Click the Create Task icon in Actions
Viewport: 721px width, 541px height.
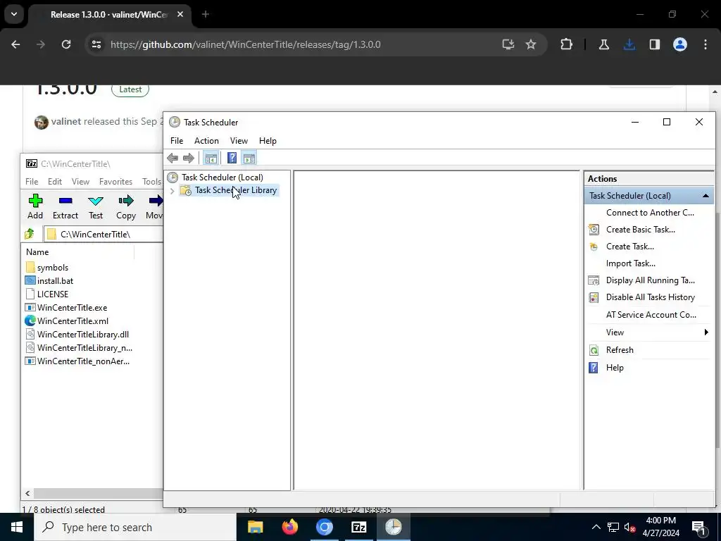coord(594,247)
